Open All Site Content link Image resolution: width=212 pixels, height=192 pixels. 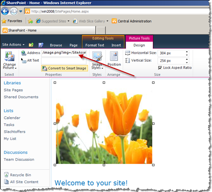[x=24, y=182]
